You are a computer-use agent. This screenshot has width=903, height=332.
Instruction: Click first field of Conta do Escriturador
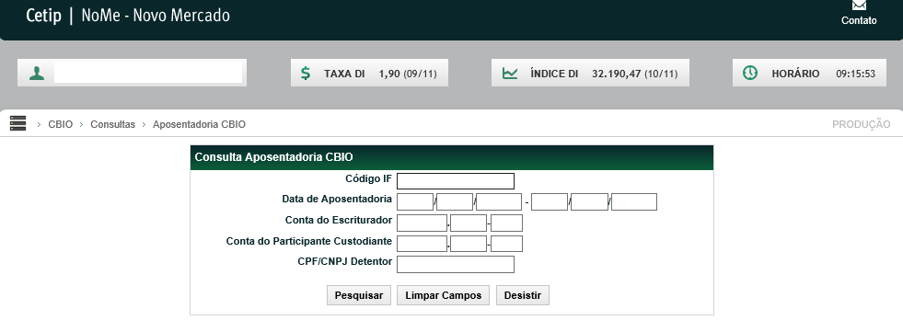tap(423, 223)
